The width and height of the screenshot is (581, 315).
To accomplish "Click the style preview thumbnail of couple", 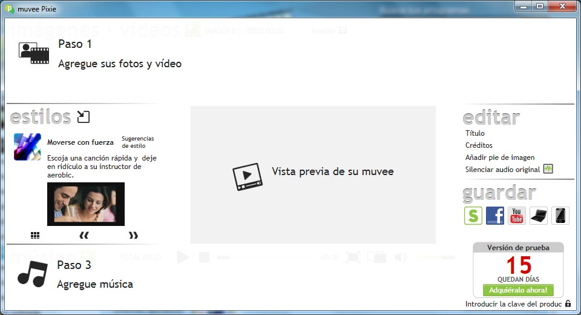I will click(x=86, y=204).
